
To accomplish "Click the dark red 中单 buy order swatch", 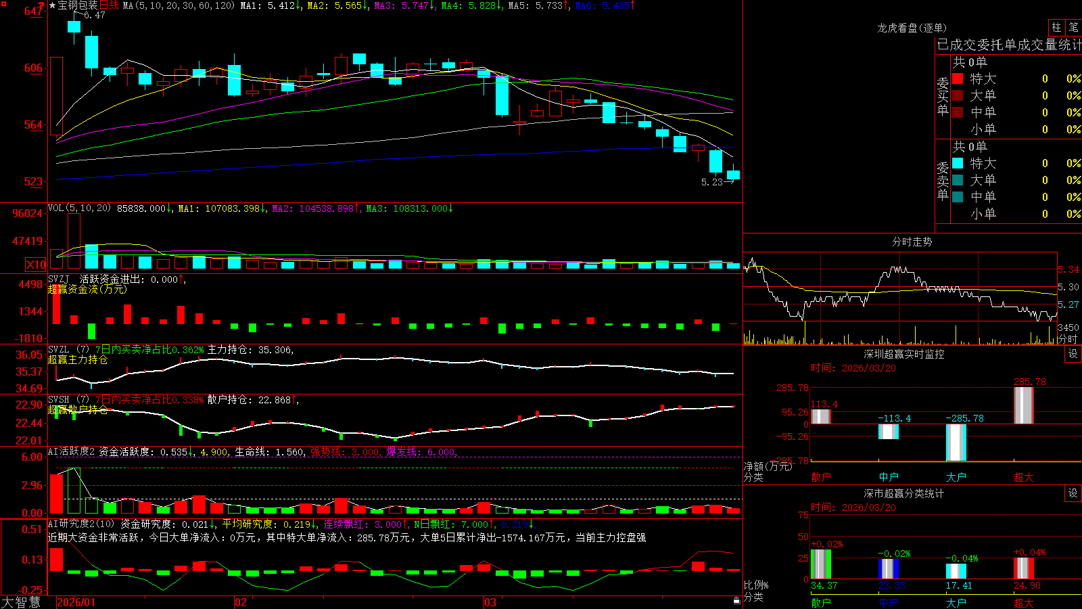I will [958, 112].
